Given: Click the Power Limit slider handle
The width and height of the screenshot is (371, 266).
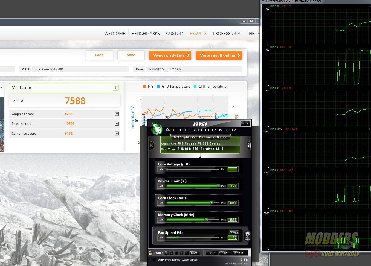Looking at the screenshot, I should pos(219,186).
